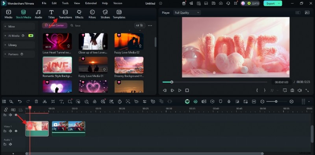Open the Media tab

8,14
